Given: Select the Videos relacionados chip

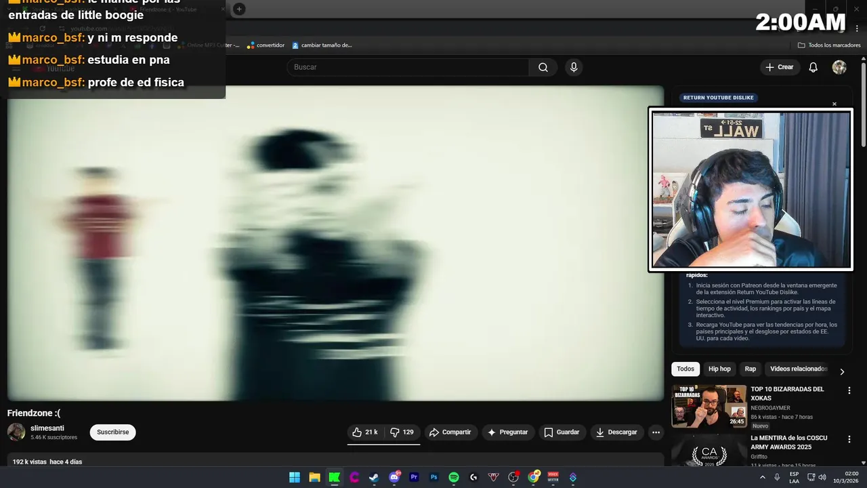Looking at the screenshot, I should click(798, 369).
